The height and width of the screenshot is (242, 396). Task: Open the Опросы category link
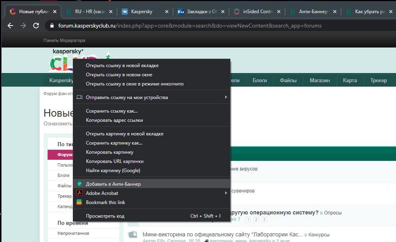(333, 213)
